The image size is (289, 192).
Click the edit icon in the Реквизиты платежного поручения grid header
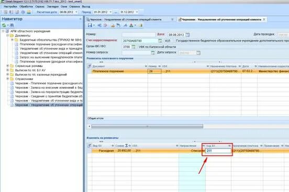(x=90, y=66)
